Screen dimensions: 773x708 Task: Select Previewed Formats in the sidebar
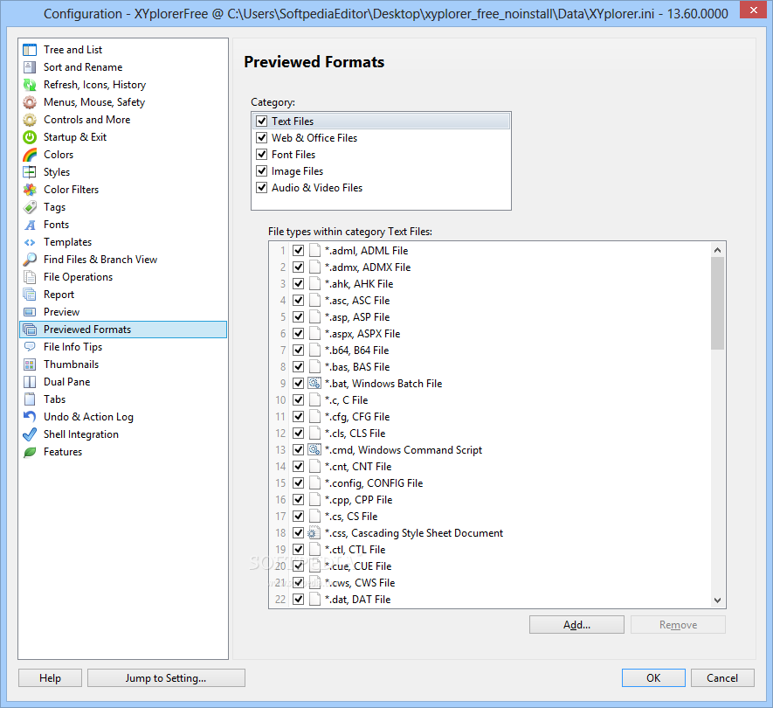(x=123, y=330)
